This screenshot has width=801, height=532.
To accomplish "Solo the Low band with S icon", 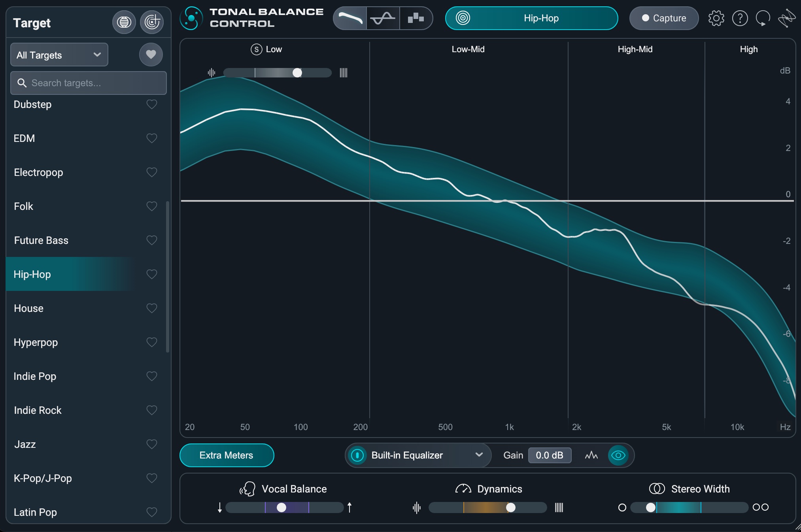I will (x=256, y=49).
